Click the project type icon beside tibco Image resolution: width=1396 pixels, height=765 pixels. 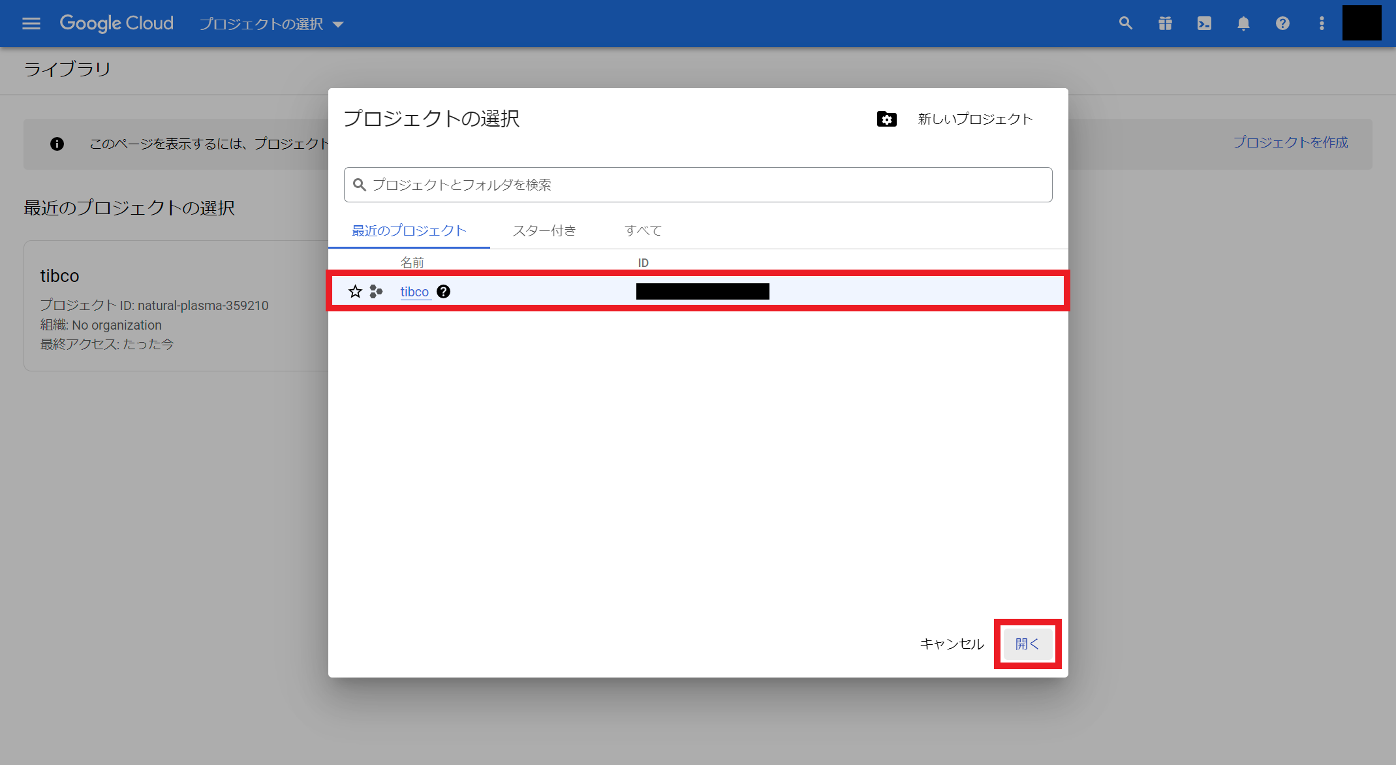[376, 292]
